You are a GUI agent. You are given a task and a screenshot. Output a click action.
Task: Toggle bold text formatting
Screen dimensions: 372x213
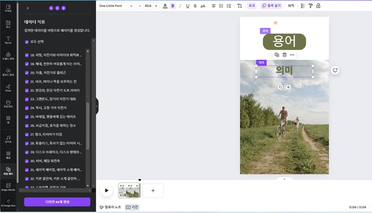click(172, 6)
